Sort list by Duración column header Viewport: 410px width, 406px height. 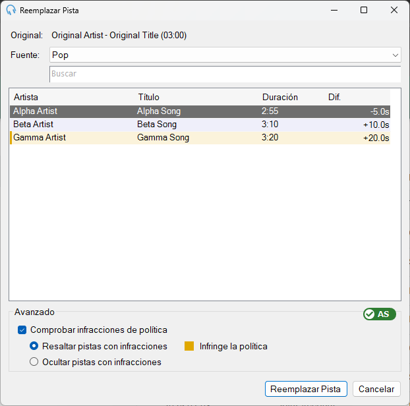click(x=280, y=98)
